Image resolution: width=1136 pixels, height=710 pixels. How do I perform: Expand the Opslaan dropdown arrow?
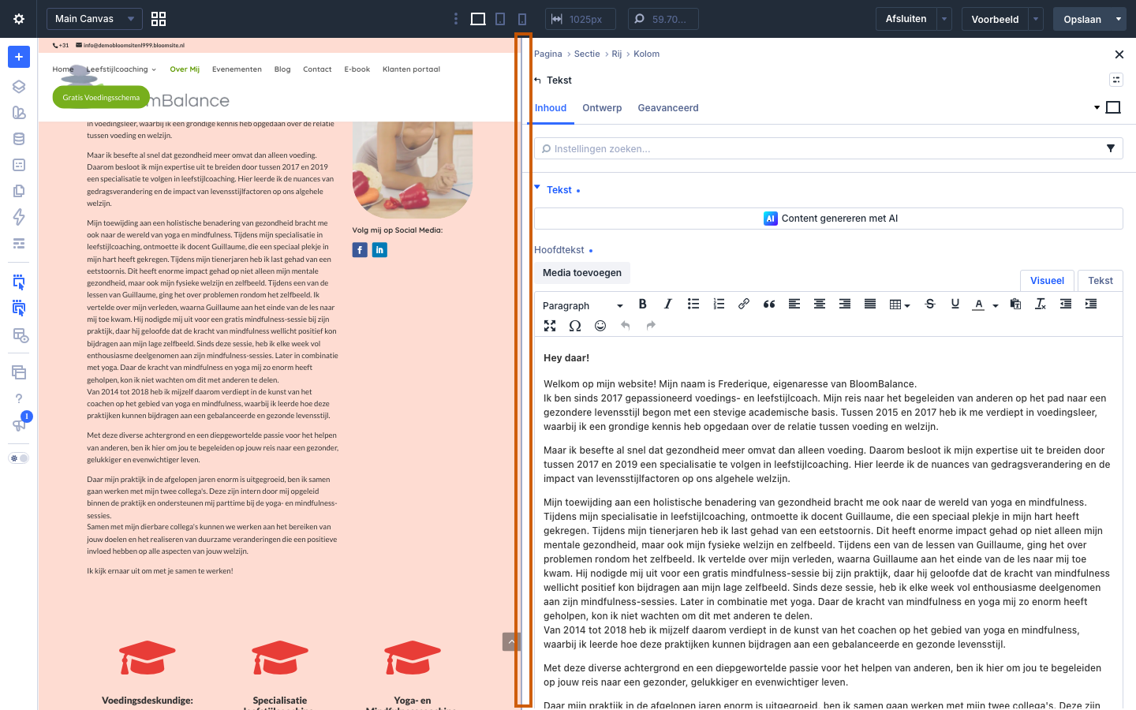click(x=1119, y=19)
